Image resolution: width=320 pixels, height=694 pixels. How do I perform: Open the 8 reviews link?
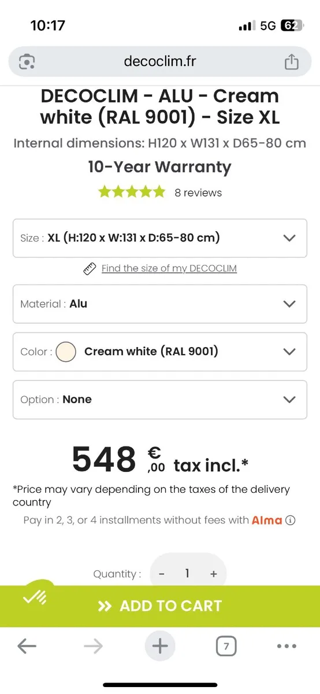tap(198, 193)
